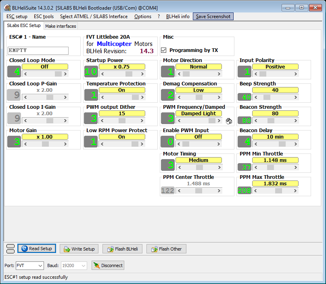Click Save Screenshot in the menu bar
Image resolution: width=326 pixels, height=284 pixels.
pyautogui.click(x=213, y=17)
